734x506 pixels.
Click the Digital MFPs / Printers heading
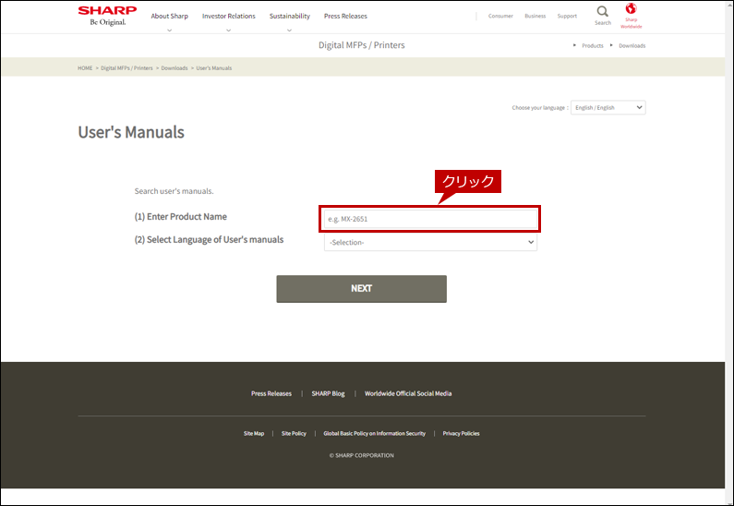(361, 45)
